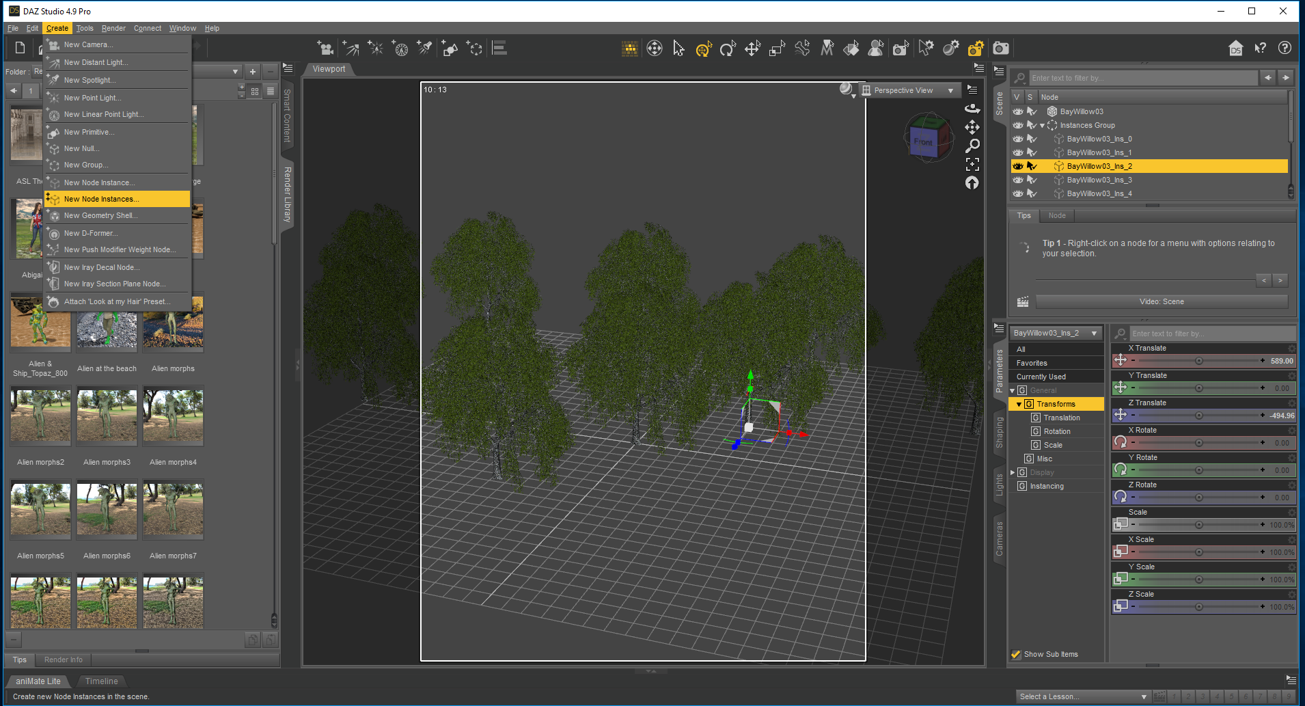1305x706 pixels.
Task: Toggle visibility eye for Instances Group
Action: coord(1018,125)
